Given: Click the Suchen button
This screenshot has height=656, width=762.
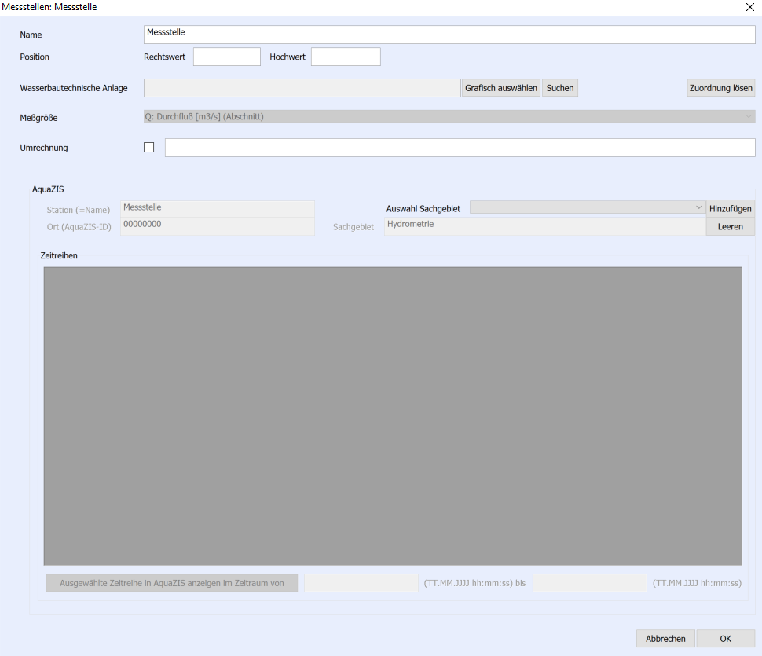Looking at the screenshot, I should 560,88.
